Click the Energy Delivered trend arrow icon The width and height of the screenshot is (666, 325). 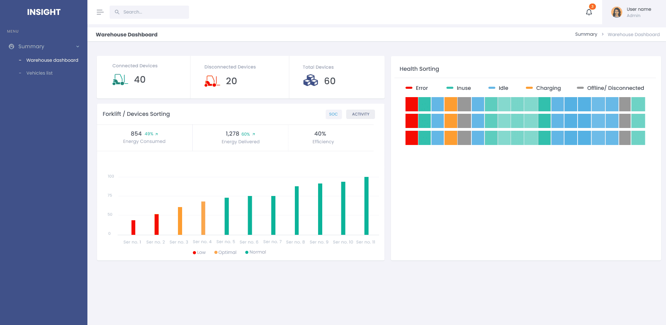click(254, 134)
